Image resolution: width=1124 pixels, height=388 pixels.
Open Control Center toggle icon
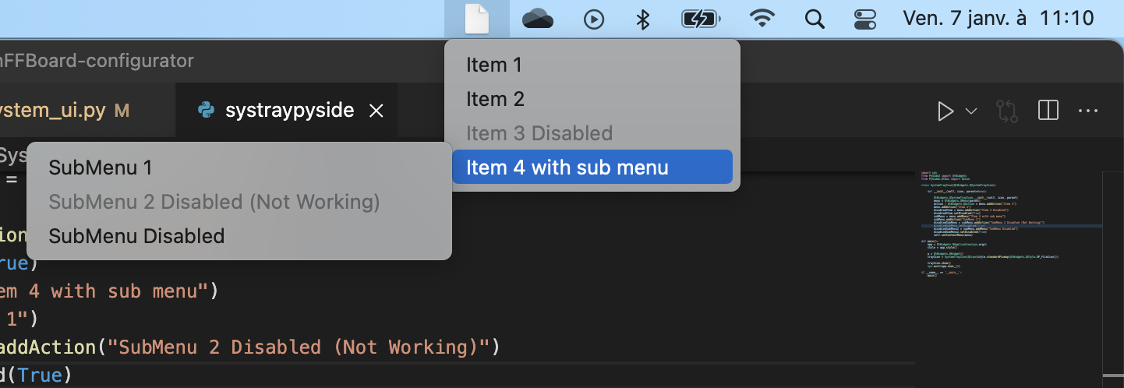[x=865, y=19]
